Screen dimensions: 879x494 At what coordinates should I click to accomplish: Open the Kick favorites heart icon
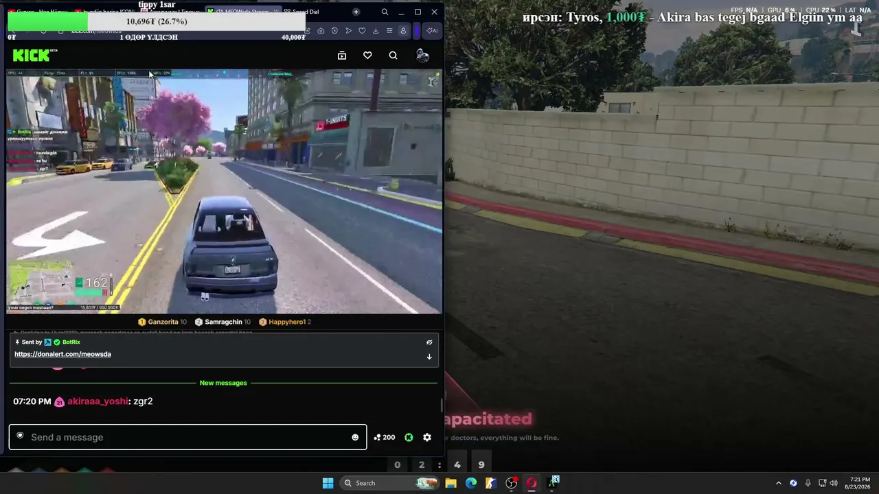point(367,56)
